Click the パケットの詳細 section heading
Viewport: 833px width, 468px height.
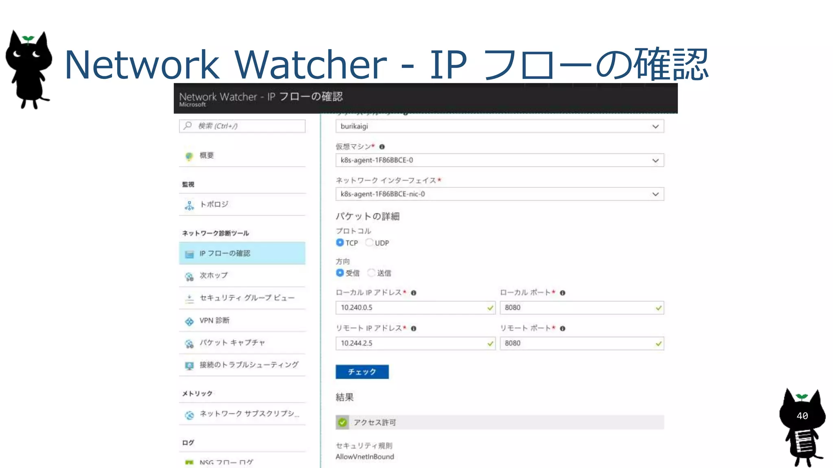coord(367,216)
